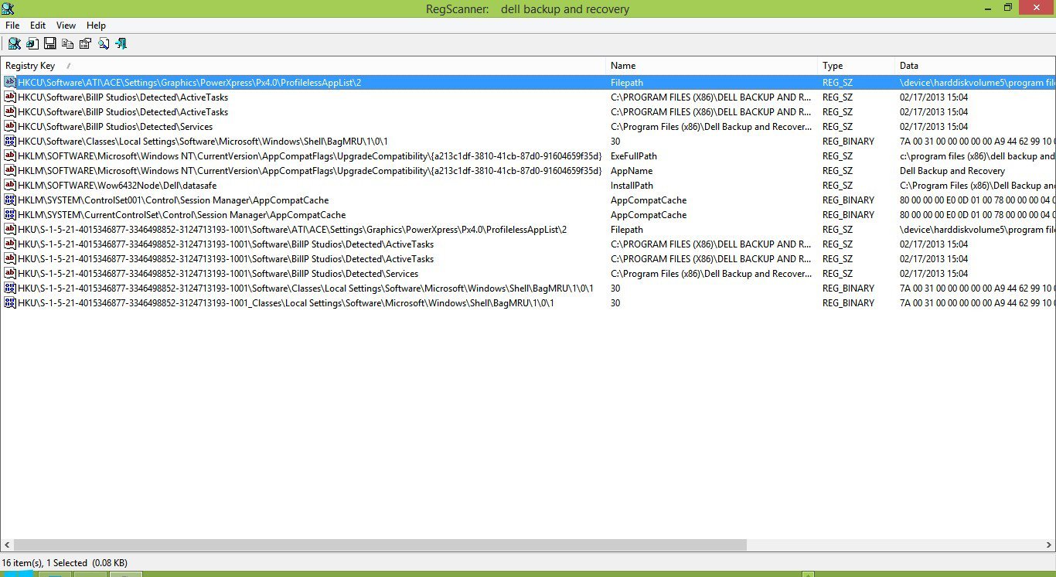Click the icon of HKU BillP Studios Services row
This screenshot has width=1056, height=577.
(10, 273)
